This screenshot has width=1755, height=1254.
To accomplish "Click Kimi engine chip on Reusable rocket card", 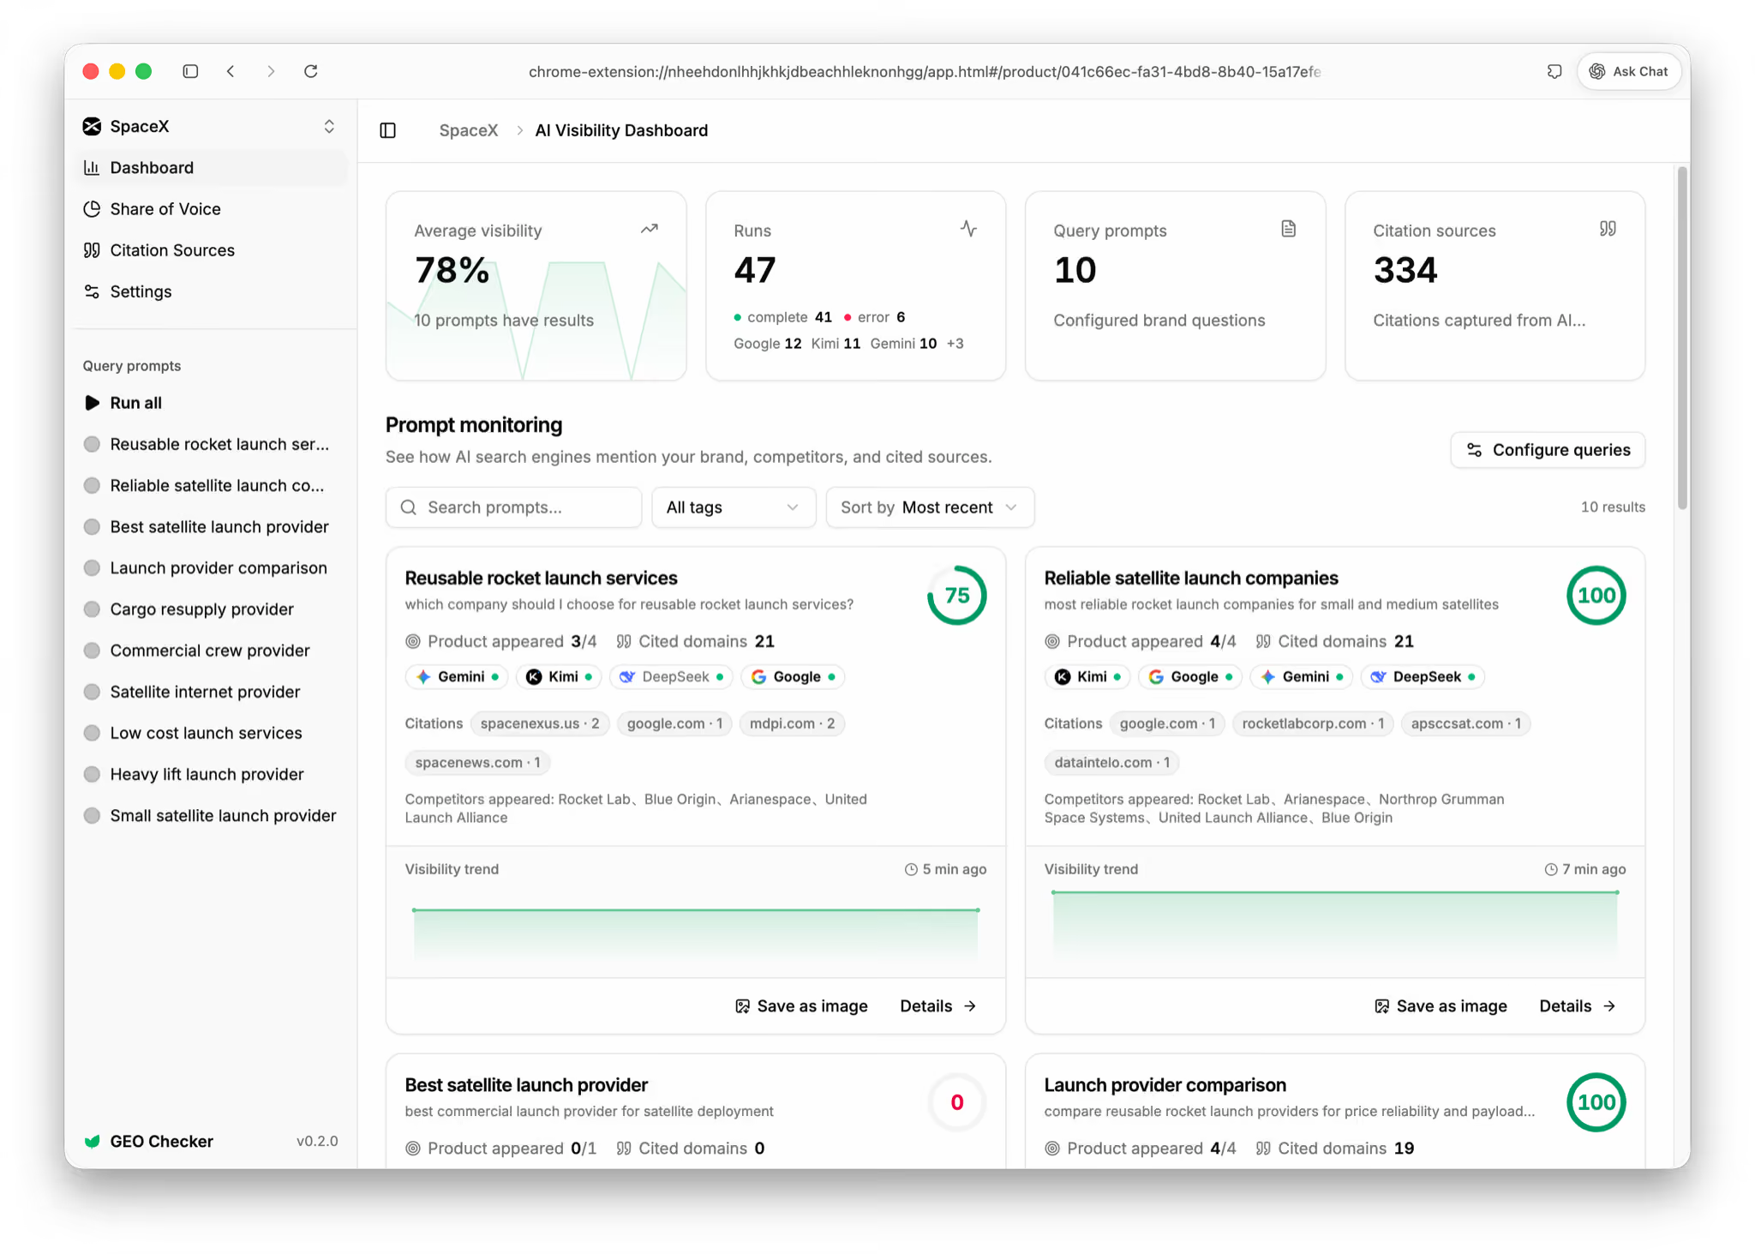I will [x=560, y=677].
